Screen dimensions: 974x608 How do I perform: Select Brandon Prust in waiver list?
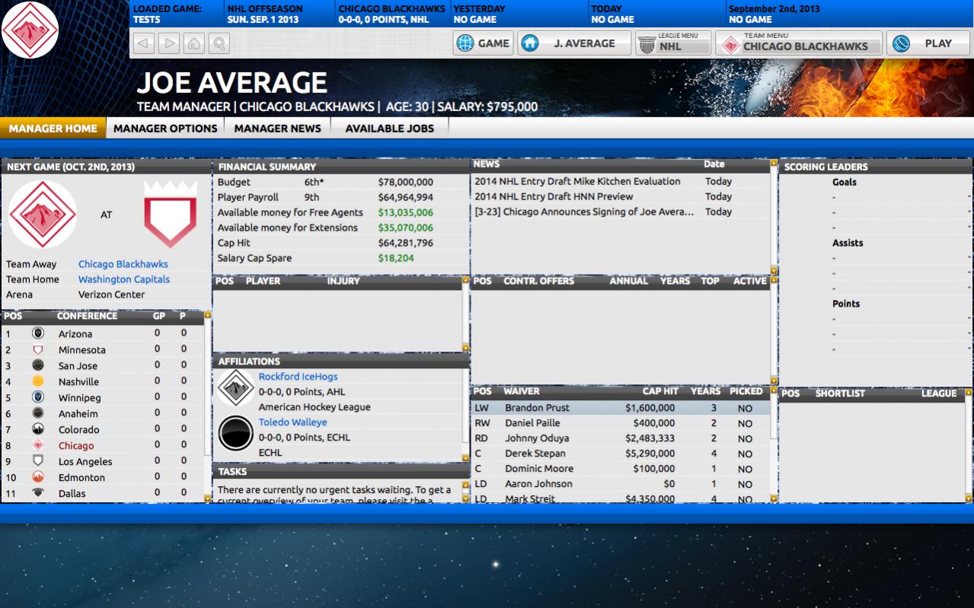pos(538,408)
